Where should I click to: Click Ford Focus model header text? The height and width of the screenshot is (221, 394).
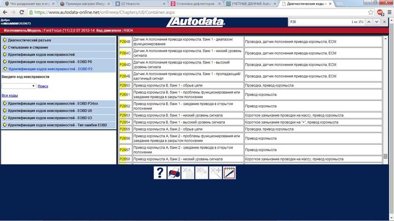coord(69,30)
